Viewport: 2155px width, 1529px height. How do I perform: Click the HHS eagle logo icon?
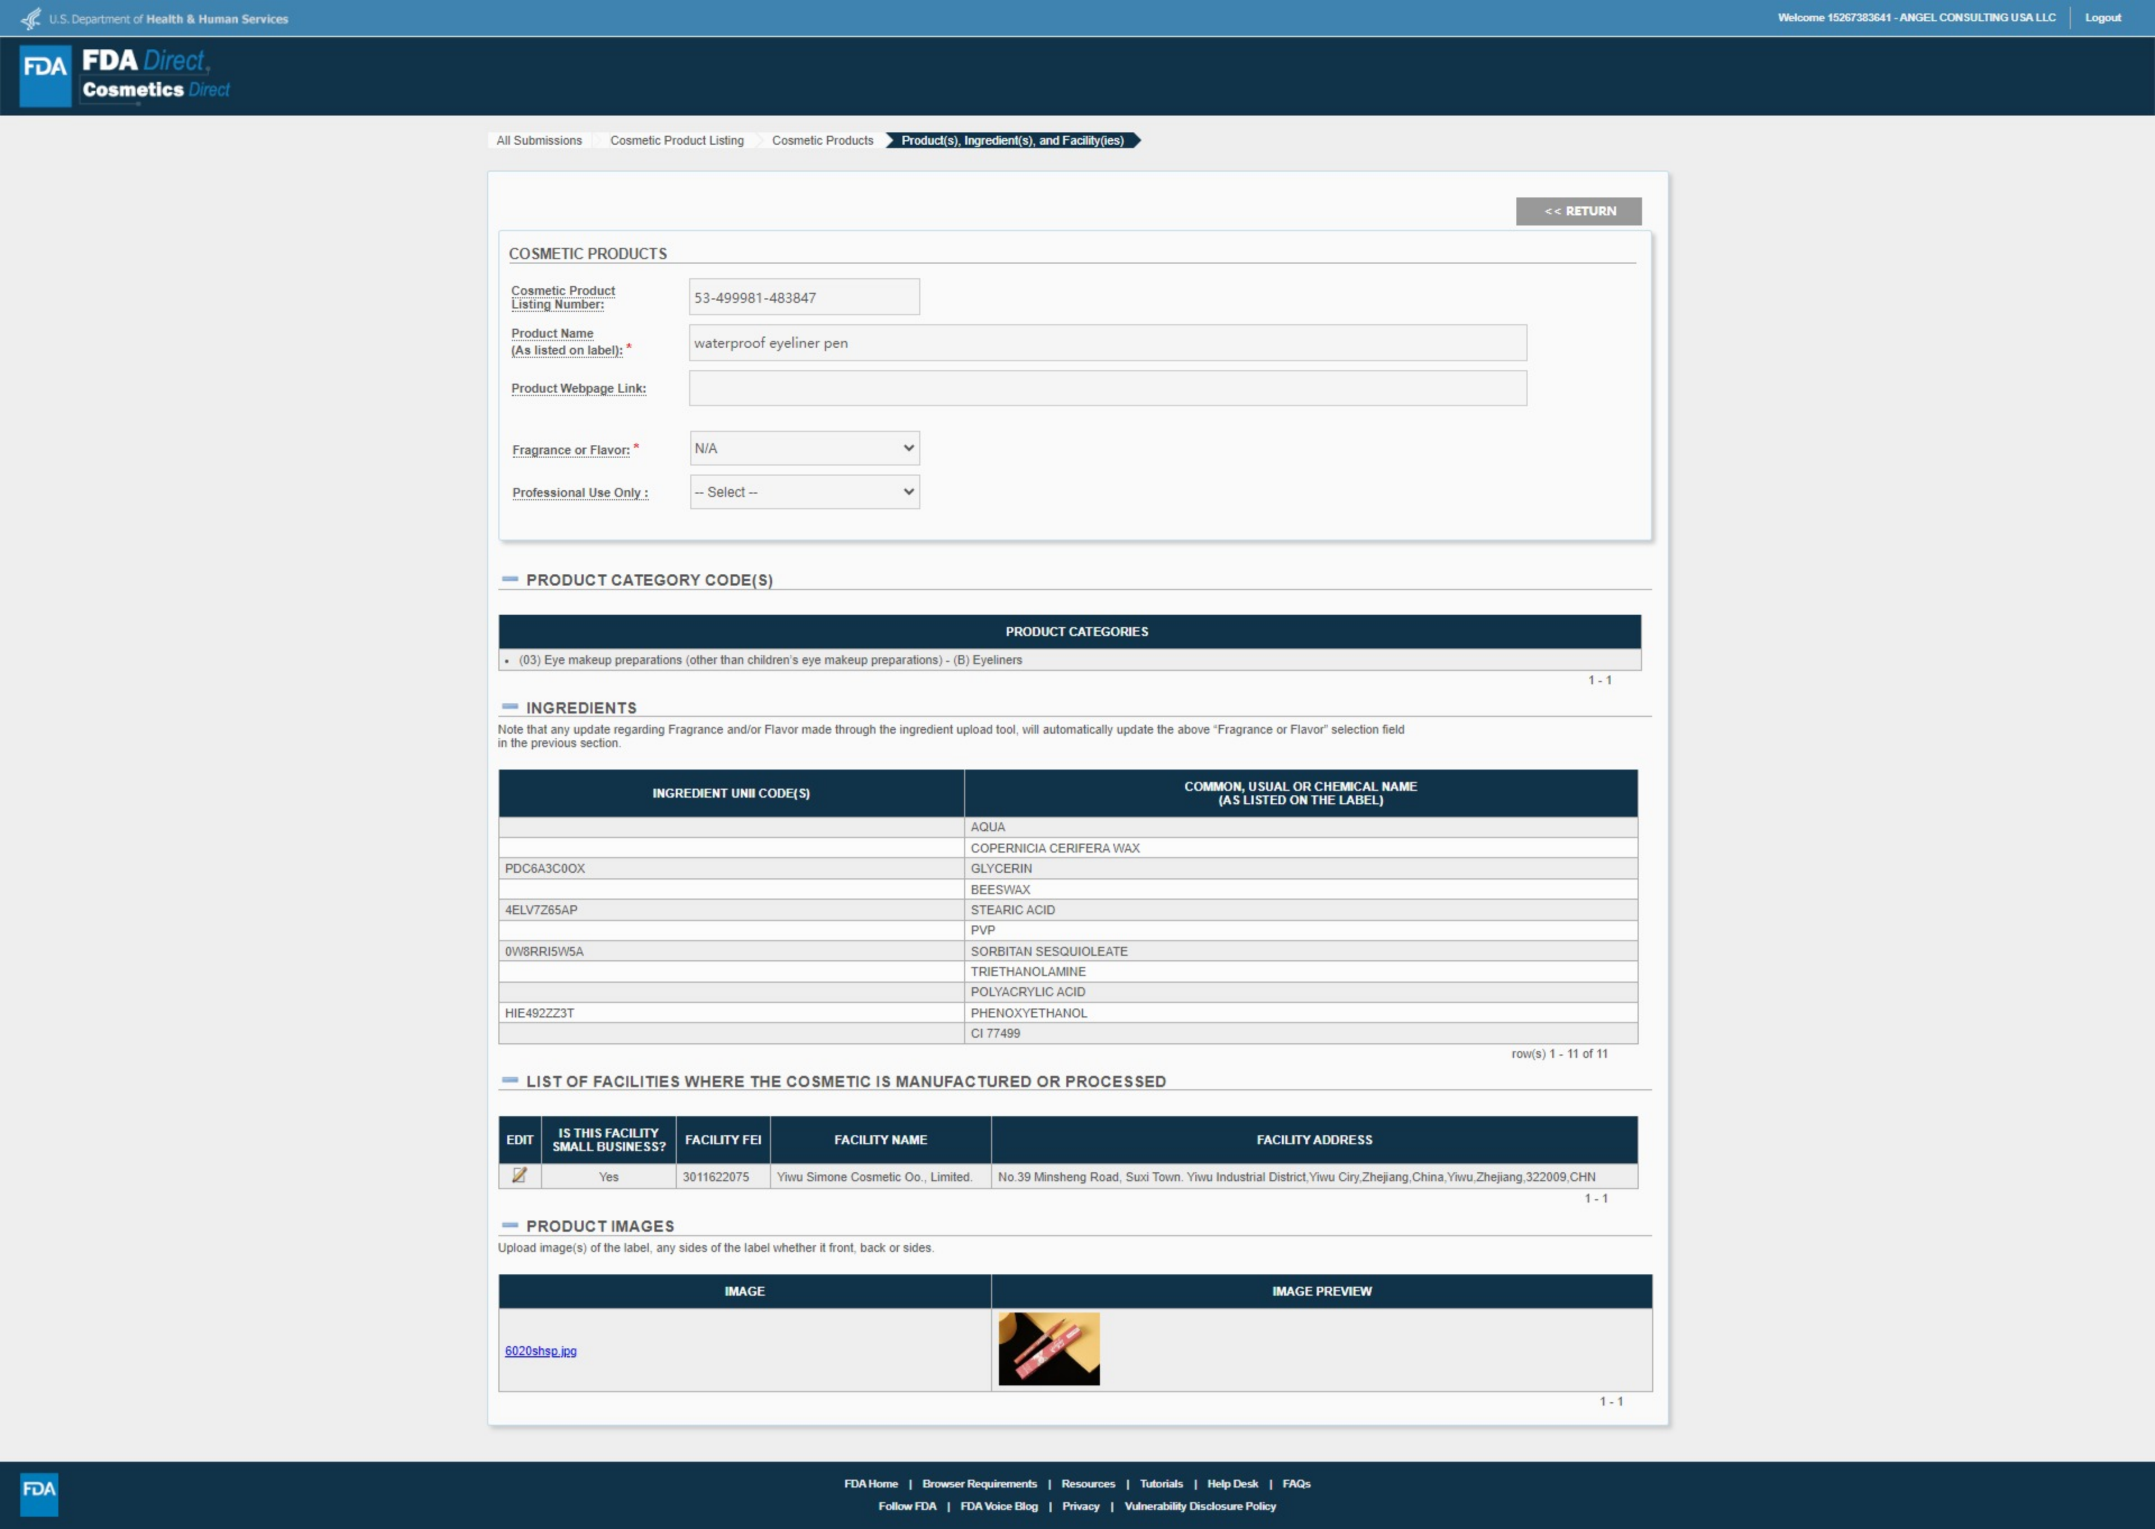[x=30, y=18]
